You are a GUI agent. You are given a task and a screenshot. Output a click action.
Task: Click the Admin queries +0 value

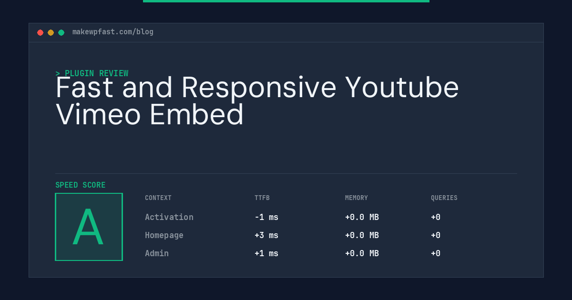[x=436, y=253]
